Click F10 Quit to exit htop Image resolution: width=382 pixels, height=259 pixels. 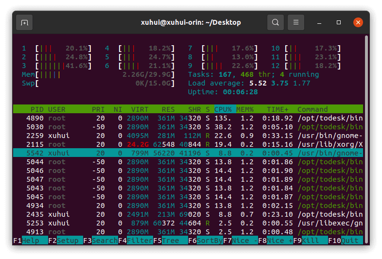click(x=346, y=241)
